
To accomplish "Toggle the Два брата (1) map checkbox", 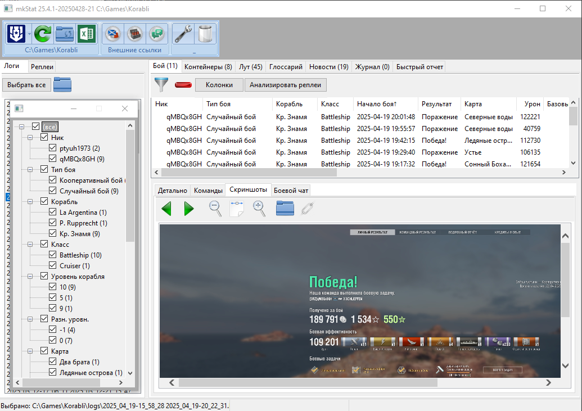I will click(53, 362).
